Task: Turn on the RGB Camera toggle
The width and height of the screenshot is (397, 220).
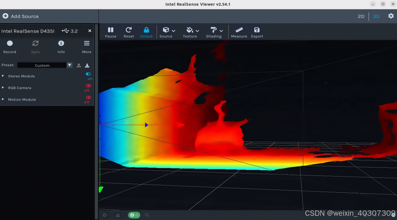Action: [x=88, y=86]
